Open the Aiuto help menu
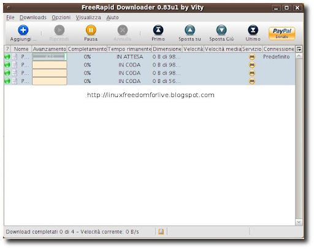 [112, 17]
